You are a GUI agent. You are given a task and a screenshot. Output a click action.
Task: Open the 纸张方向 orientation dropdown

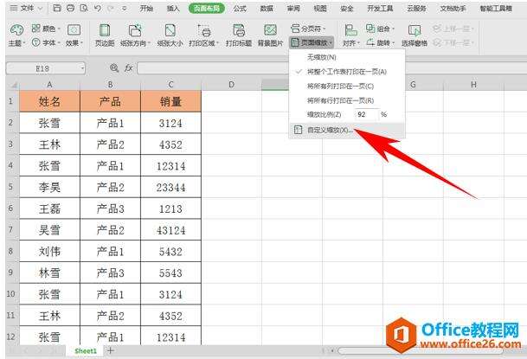[x=135, y=35]
